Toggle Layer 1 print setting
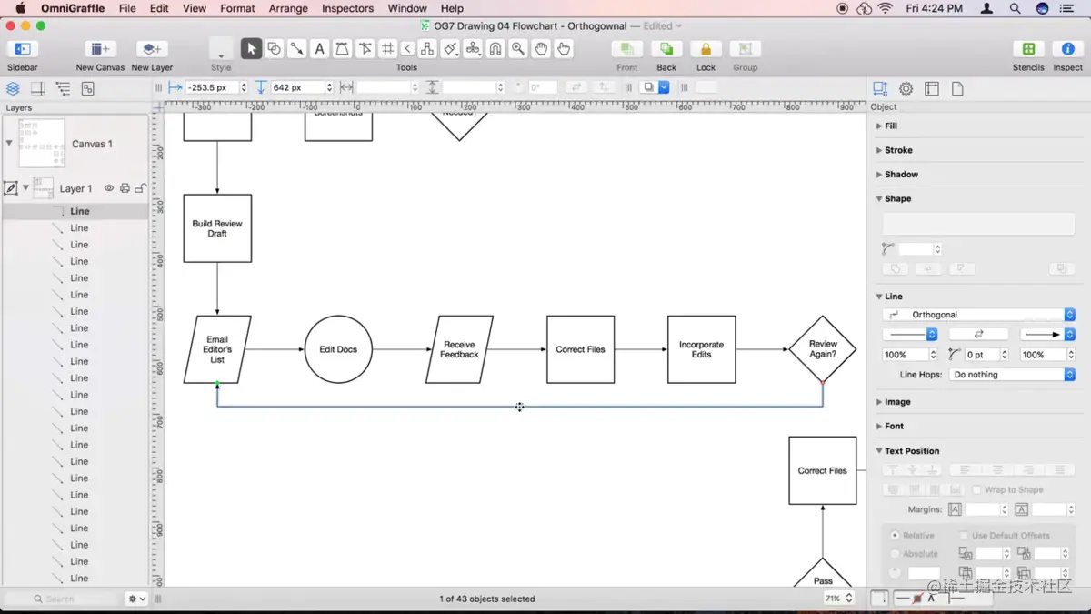 (x=125, y=188)
